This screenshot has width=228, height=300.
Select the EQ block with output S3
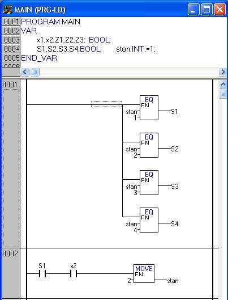pyautogui.click(x=149, y=183)
